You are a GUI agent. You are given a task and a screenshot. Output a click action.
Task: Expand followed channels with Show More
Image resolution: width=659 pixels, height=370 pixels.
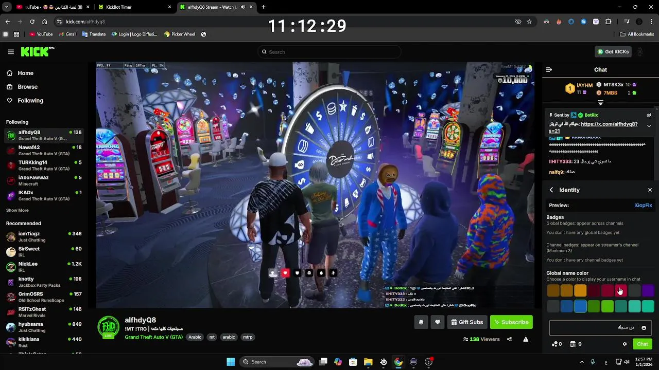pyautogui.click(x=18, y=210)
